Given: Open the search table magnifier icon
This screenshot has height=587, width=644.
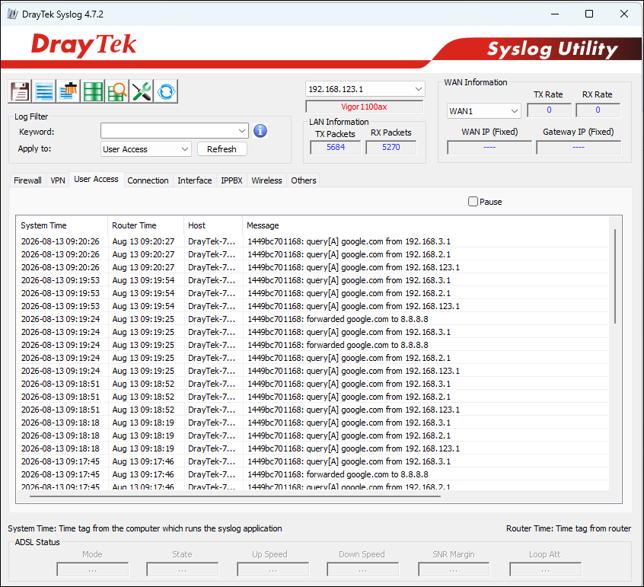Looking at the screenshot, I should (117, 91).
